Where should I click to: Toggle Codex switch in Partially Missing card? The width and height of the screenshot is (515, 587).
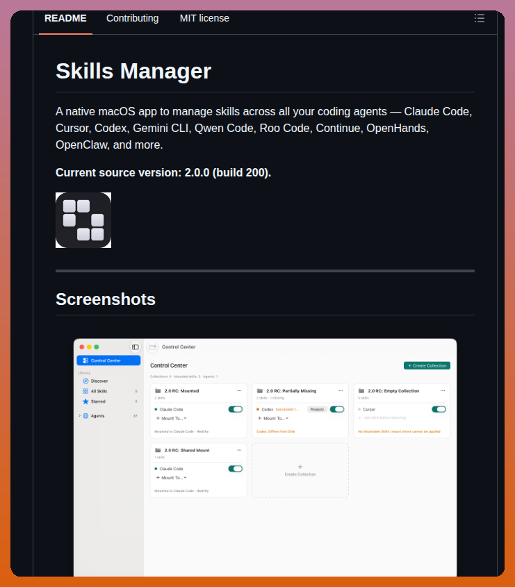[337, 409]
